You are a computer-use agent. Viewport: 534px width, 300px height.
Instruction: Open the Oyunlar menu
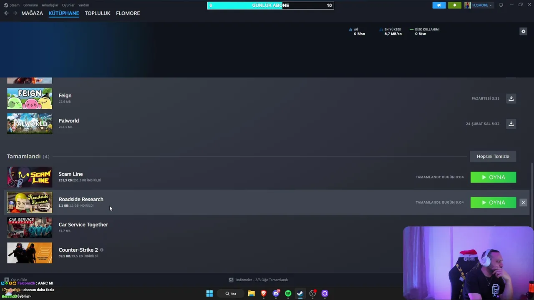[68, 5]
